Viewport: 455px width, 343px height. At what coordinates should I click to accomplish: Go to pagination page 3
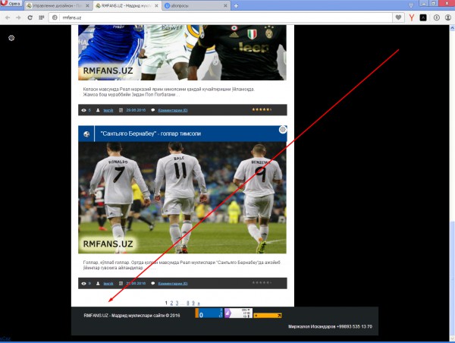pyautogui.click(x=177, y=304)
